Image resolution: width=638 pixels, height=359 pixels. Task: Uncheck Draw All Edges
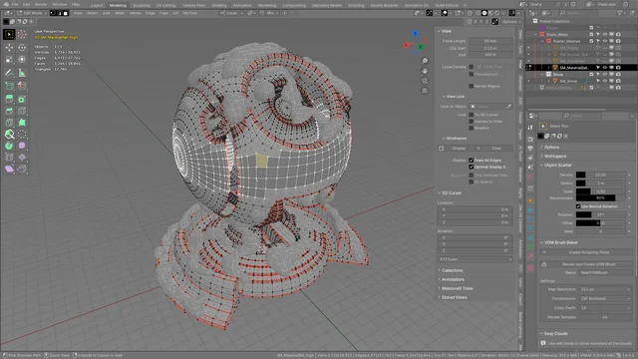(x=472, y=160)
